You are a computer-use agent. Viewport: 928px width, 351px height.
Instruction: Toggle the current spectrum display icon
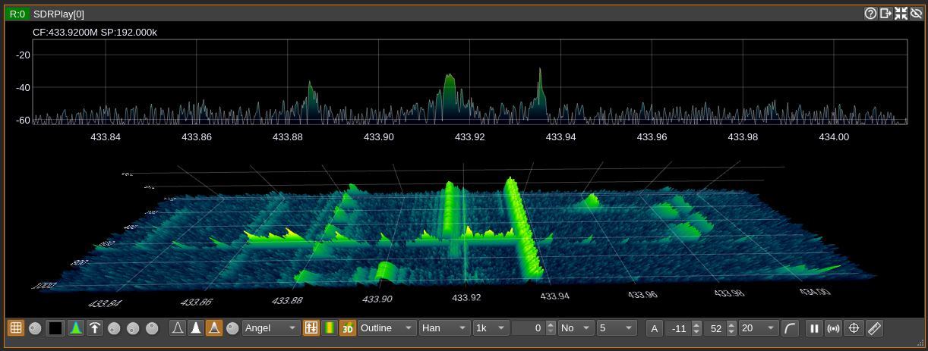pyautogui.click(x=75, y=328)
